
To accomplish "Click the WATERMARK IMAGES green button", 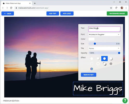I will 117,14.
